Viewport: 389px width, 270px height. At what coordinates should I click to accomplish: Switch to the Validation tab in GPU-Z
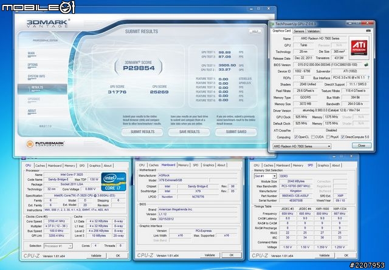pyautogui.click(x=314, y=31)
